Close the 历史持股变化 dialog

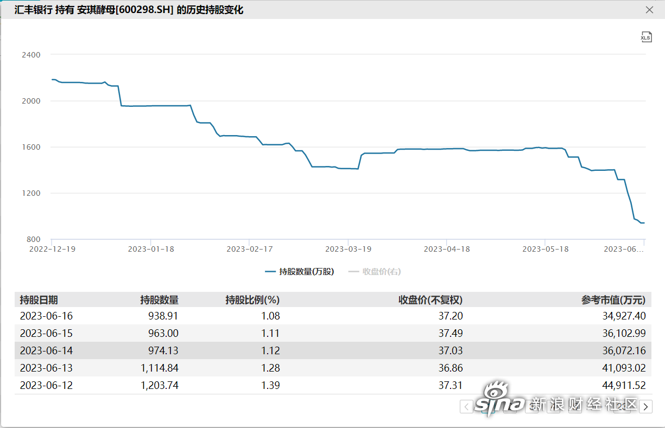click(649, 10)
